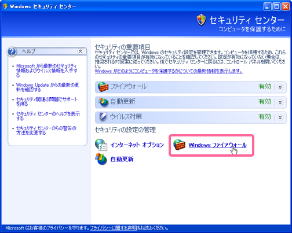Click the 自動更新 status row globe icon
Viewport: 292px width, 233px height.
103,102
